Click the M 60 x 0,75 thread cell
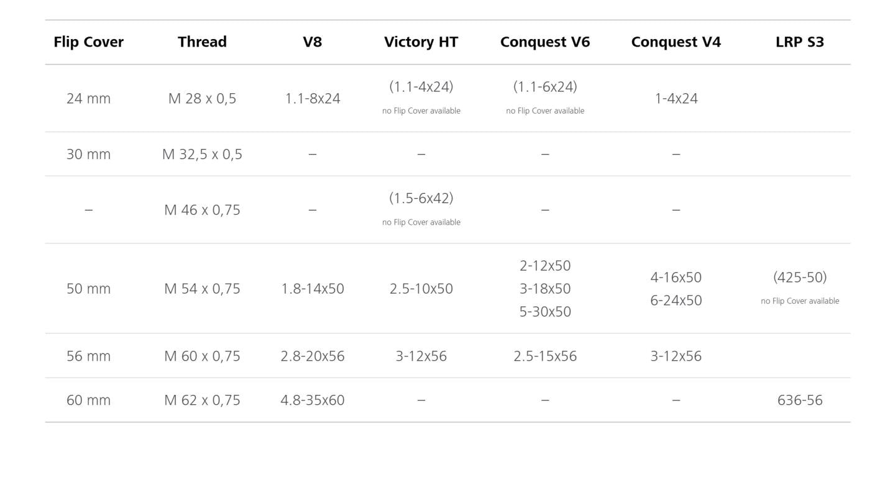 (202, 356)
